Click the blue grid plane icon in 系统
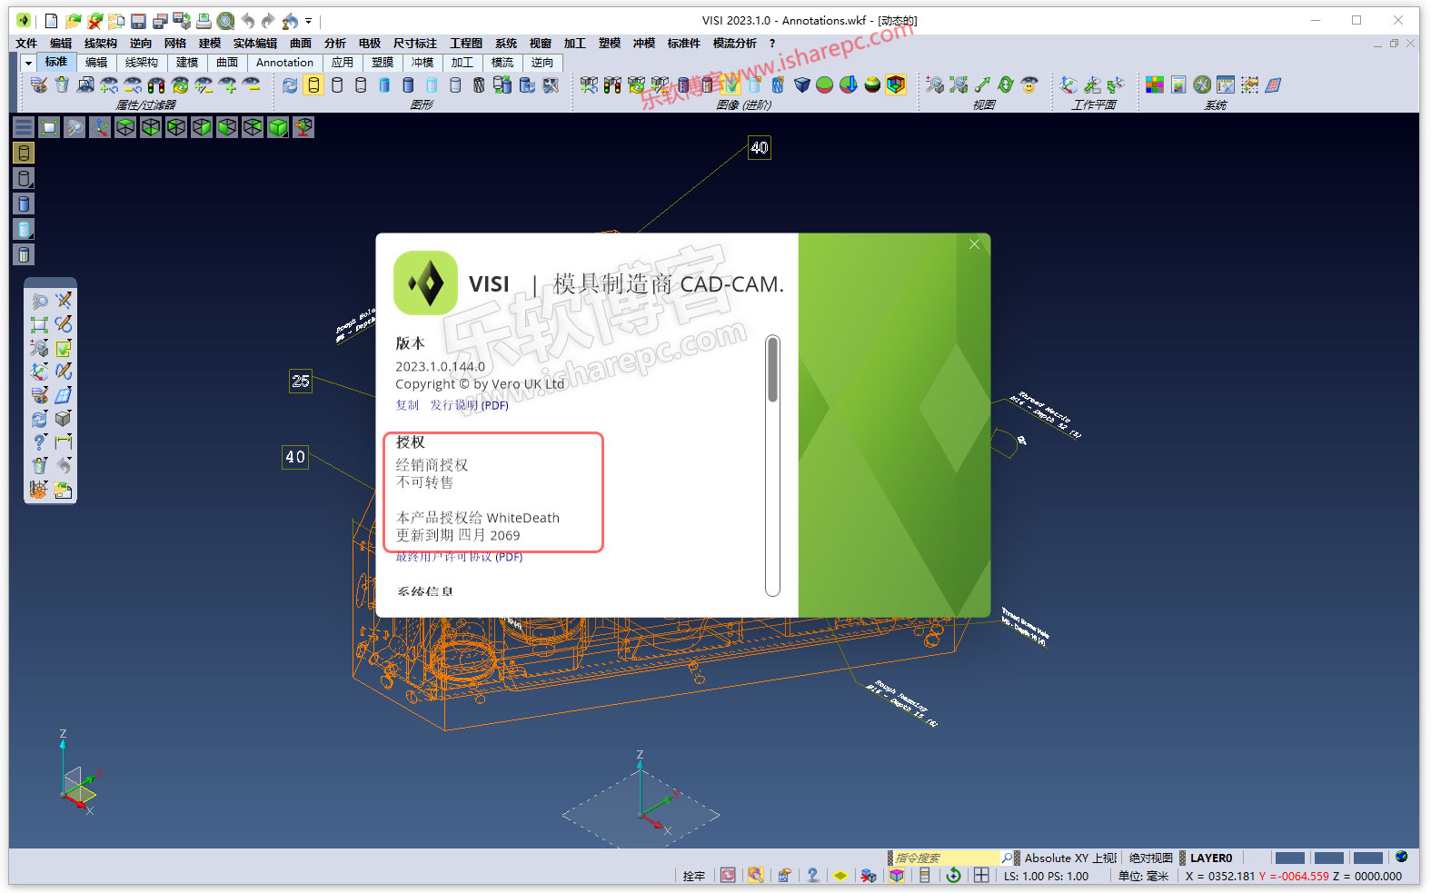This screenshot has width=1431, height=893. tap(1273, 84)
